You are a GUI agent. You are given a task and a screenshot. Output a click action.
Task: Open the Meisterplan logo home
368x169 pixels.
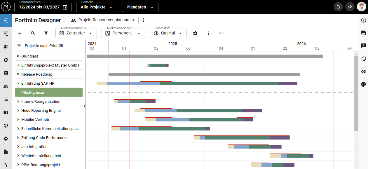(6, 7)
